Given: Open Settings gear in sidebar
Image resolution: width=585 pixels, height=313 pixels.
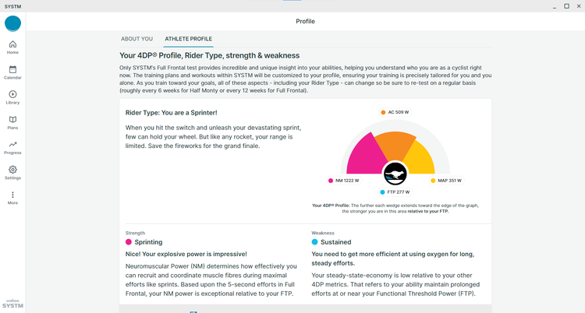Looking at the screenshot, I should click(12, 173).
